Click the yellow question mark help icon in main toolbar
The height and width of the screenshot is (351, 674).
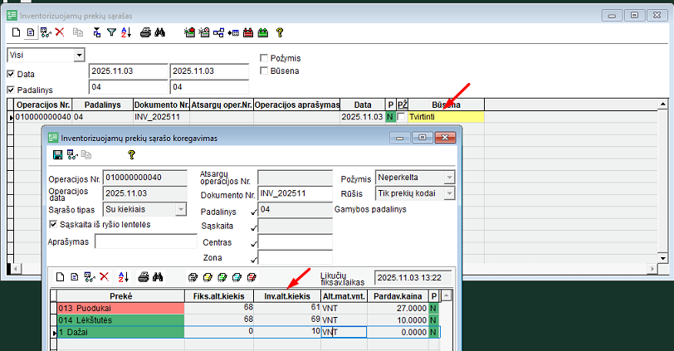click(280, 32)
